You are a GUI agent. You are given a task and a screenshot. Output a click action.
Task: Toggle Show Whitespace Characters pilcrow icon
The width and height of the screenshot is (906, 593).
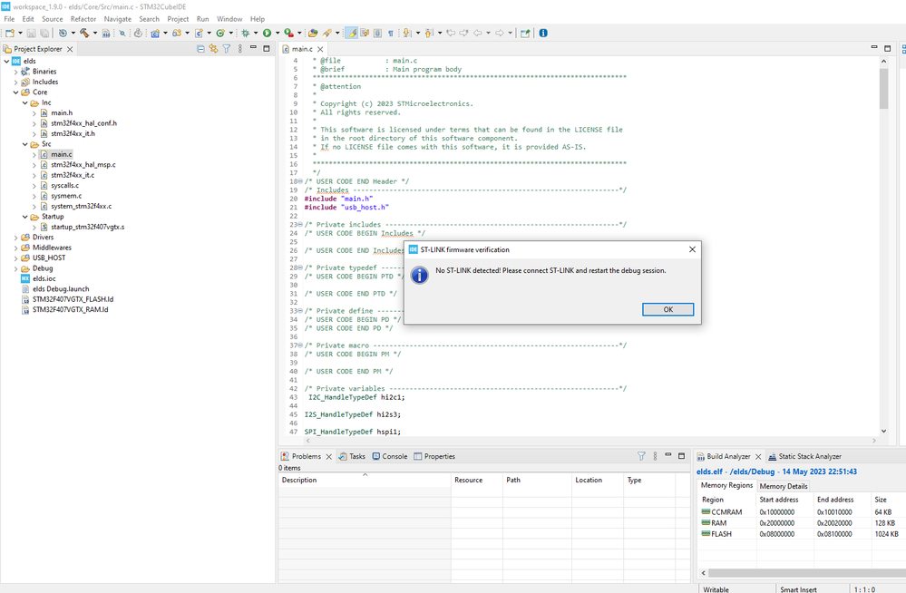click(x=391, y=34)
